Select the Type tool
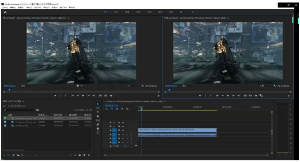This screenshot has height=162, width=300. click(x=98, y=133)
